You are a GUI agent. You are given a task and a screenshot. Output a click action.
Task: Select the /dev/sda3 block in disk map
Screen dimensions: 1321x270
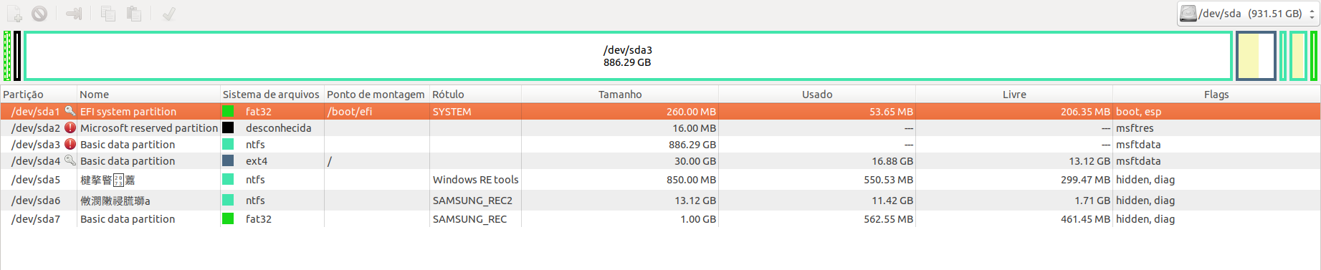[x=628, y=56]
